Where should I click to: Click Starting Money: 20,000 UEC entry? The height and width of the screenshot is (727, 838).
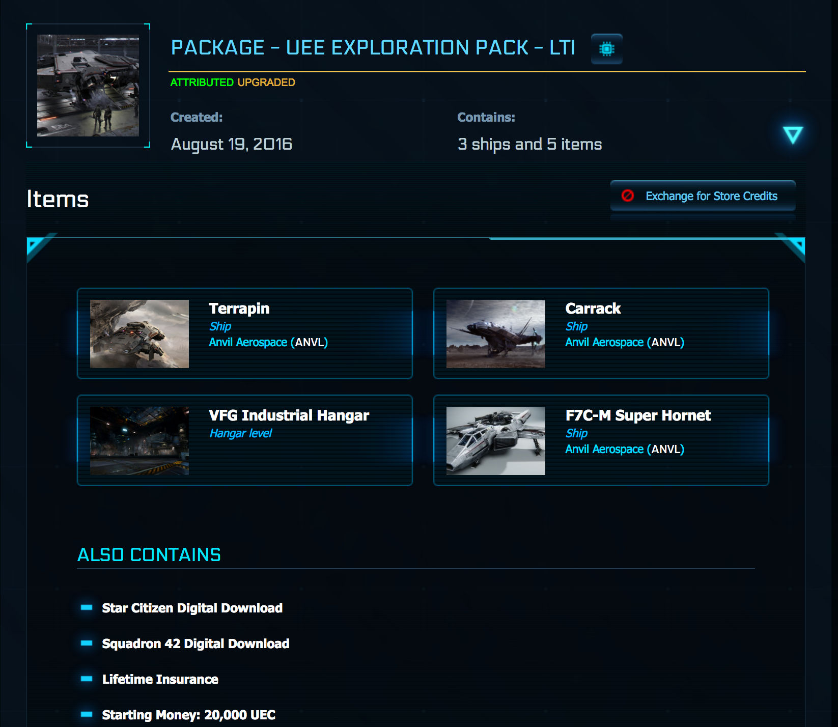pyautogui.click(x=189, y=715)
